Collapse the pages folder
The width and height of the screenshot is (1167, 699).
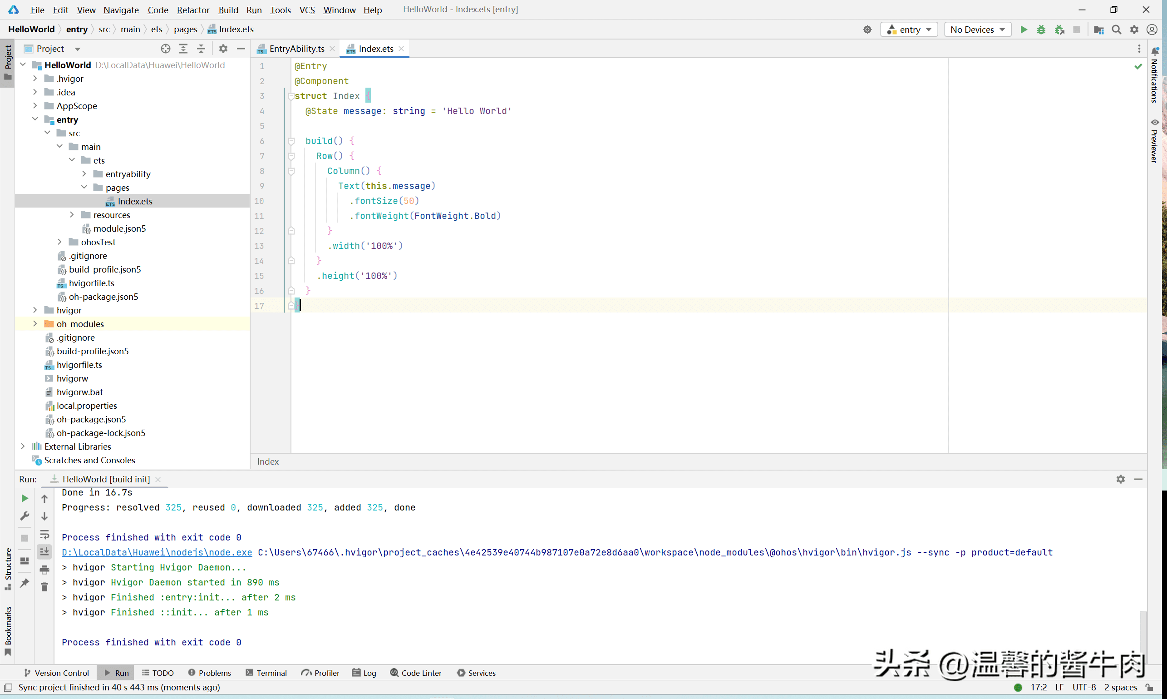[84, 188]
